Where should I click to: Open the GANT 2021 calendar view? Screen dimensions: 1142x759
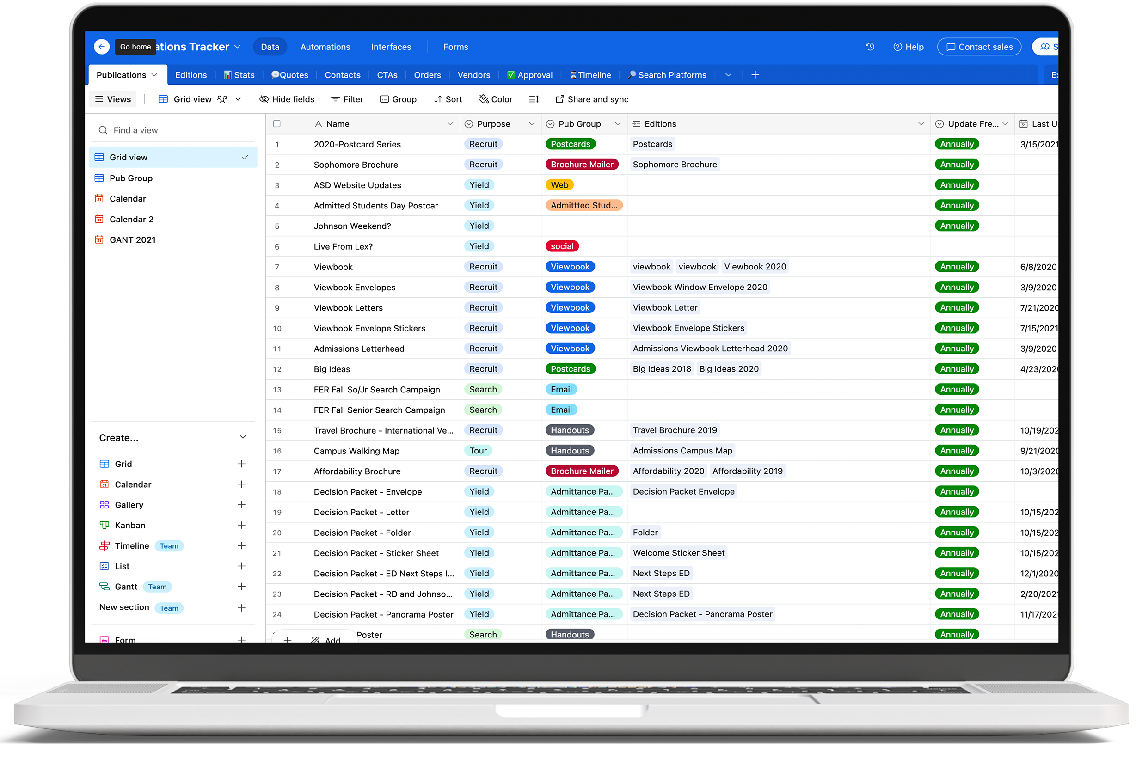point(132,239)
